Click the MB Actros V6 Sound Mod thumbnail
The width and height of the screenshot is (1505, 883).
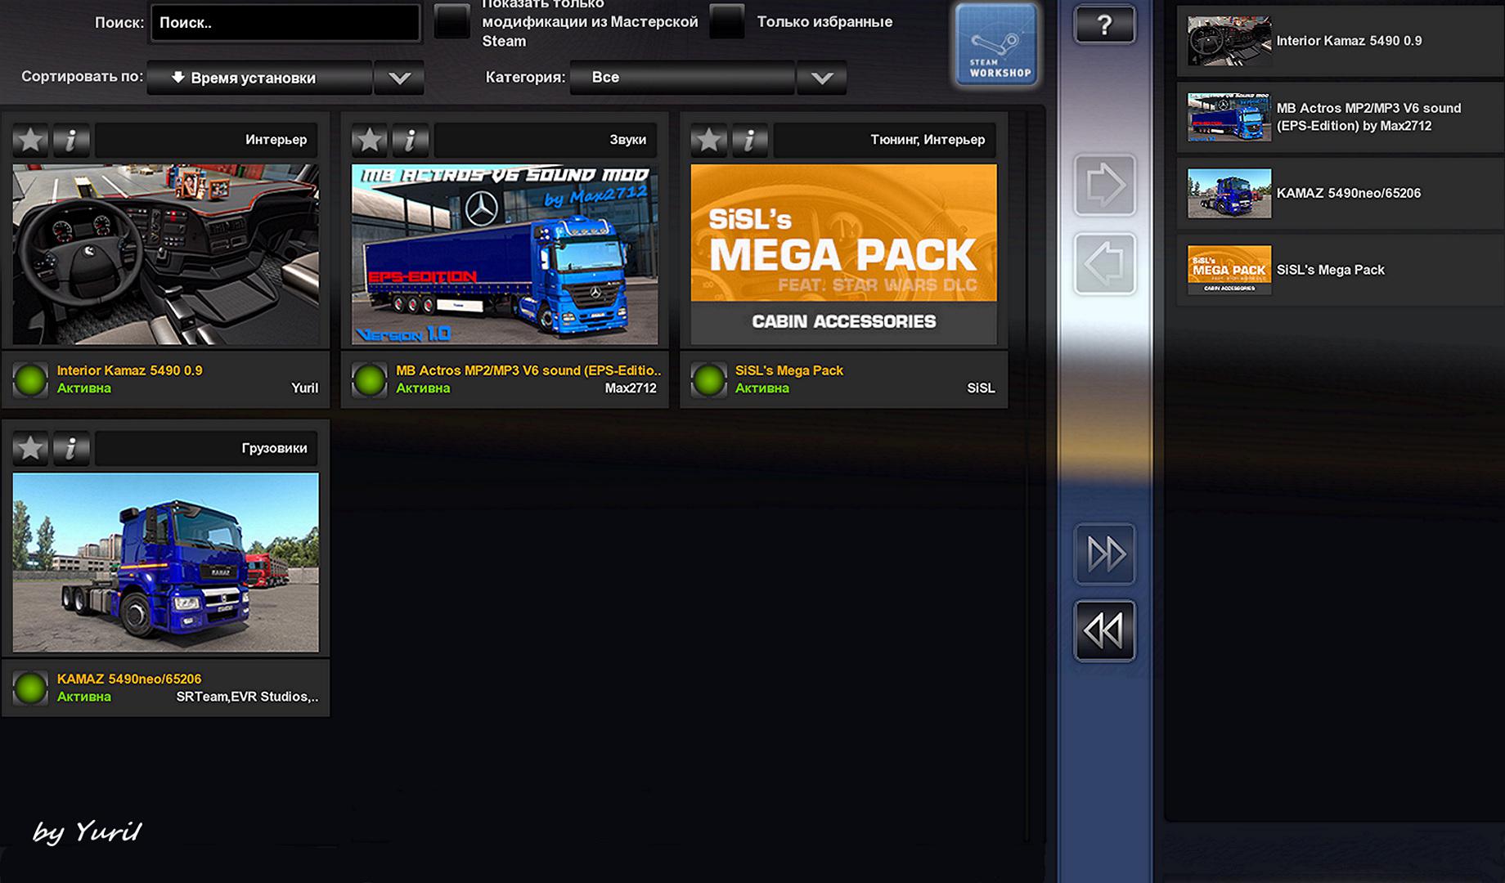point(505,254)
